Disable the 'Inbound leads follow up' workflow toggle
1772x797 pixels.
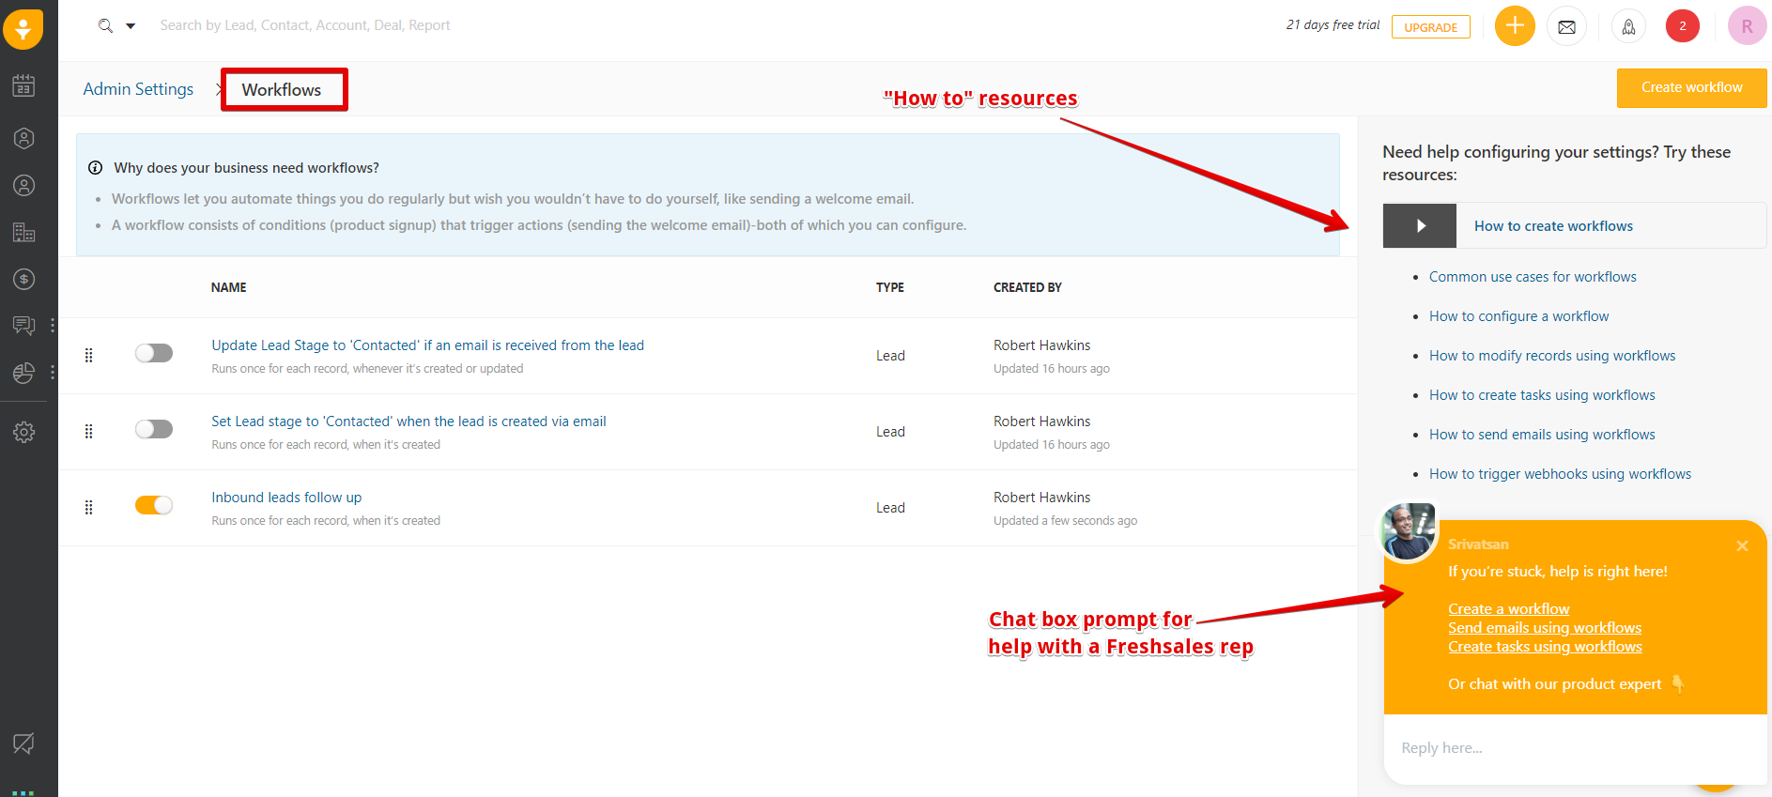(154, 505)
